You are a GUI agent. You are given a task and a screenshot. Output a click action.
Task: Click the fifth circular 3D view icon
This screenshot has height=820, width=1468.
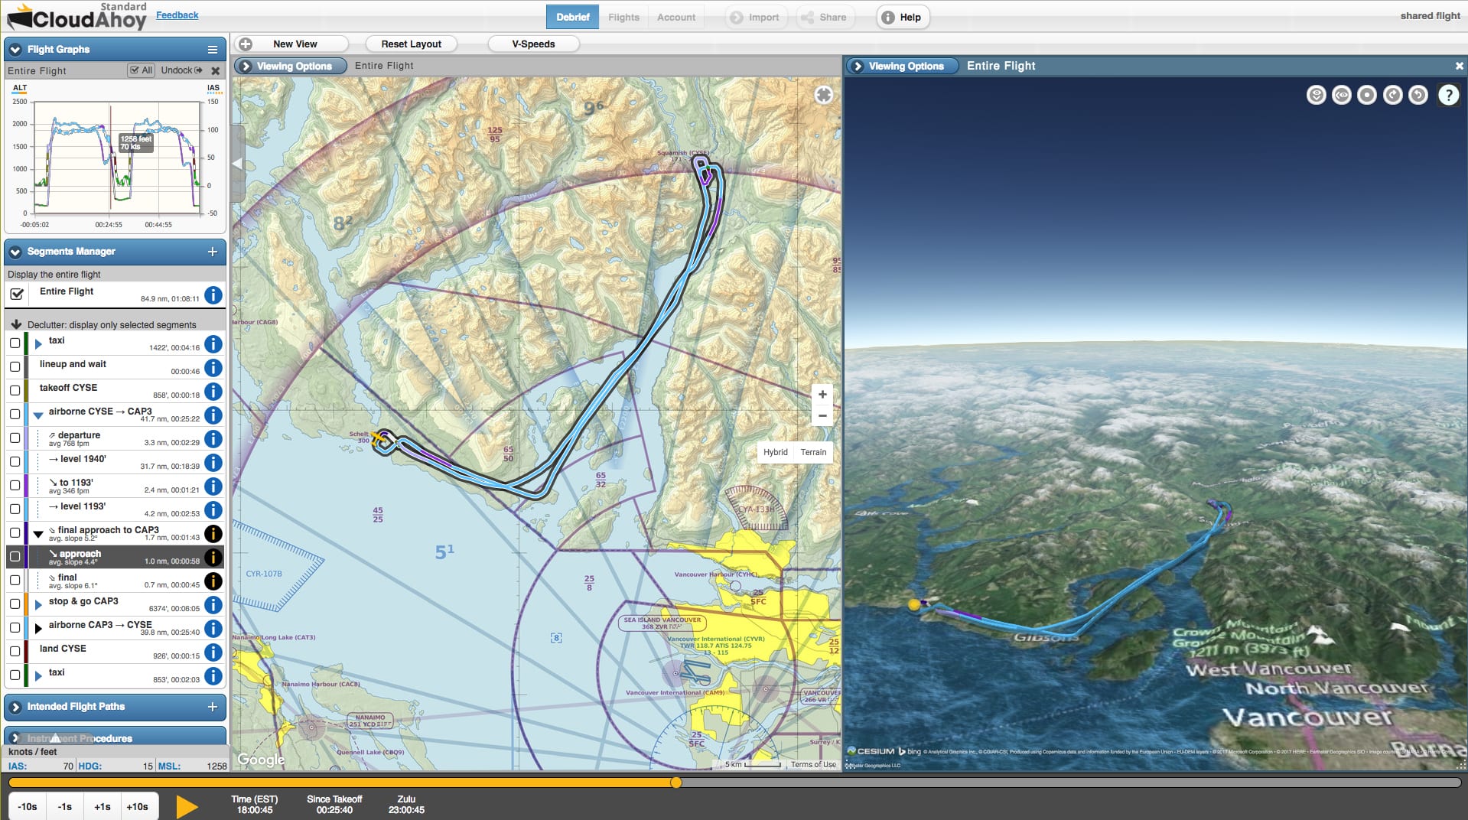point(1418,95)
